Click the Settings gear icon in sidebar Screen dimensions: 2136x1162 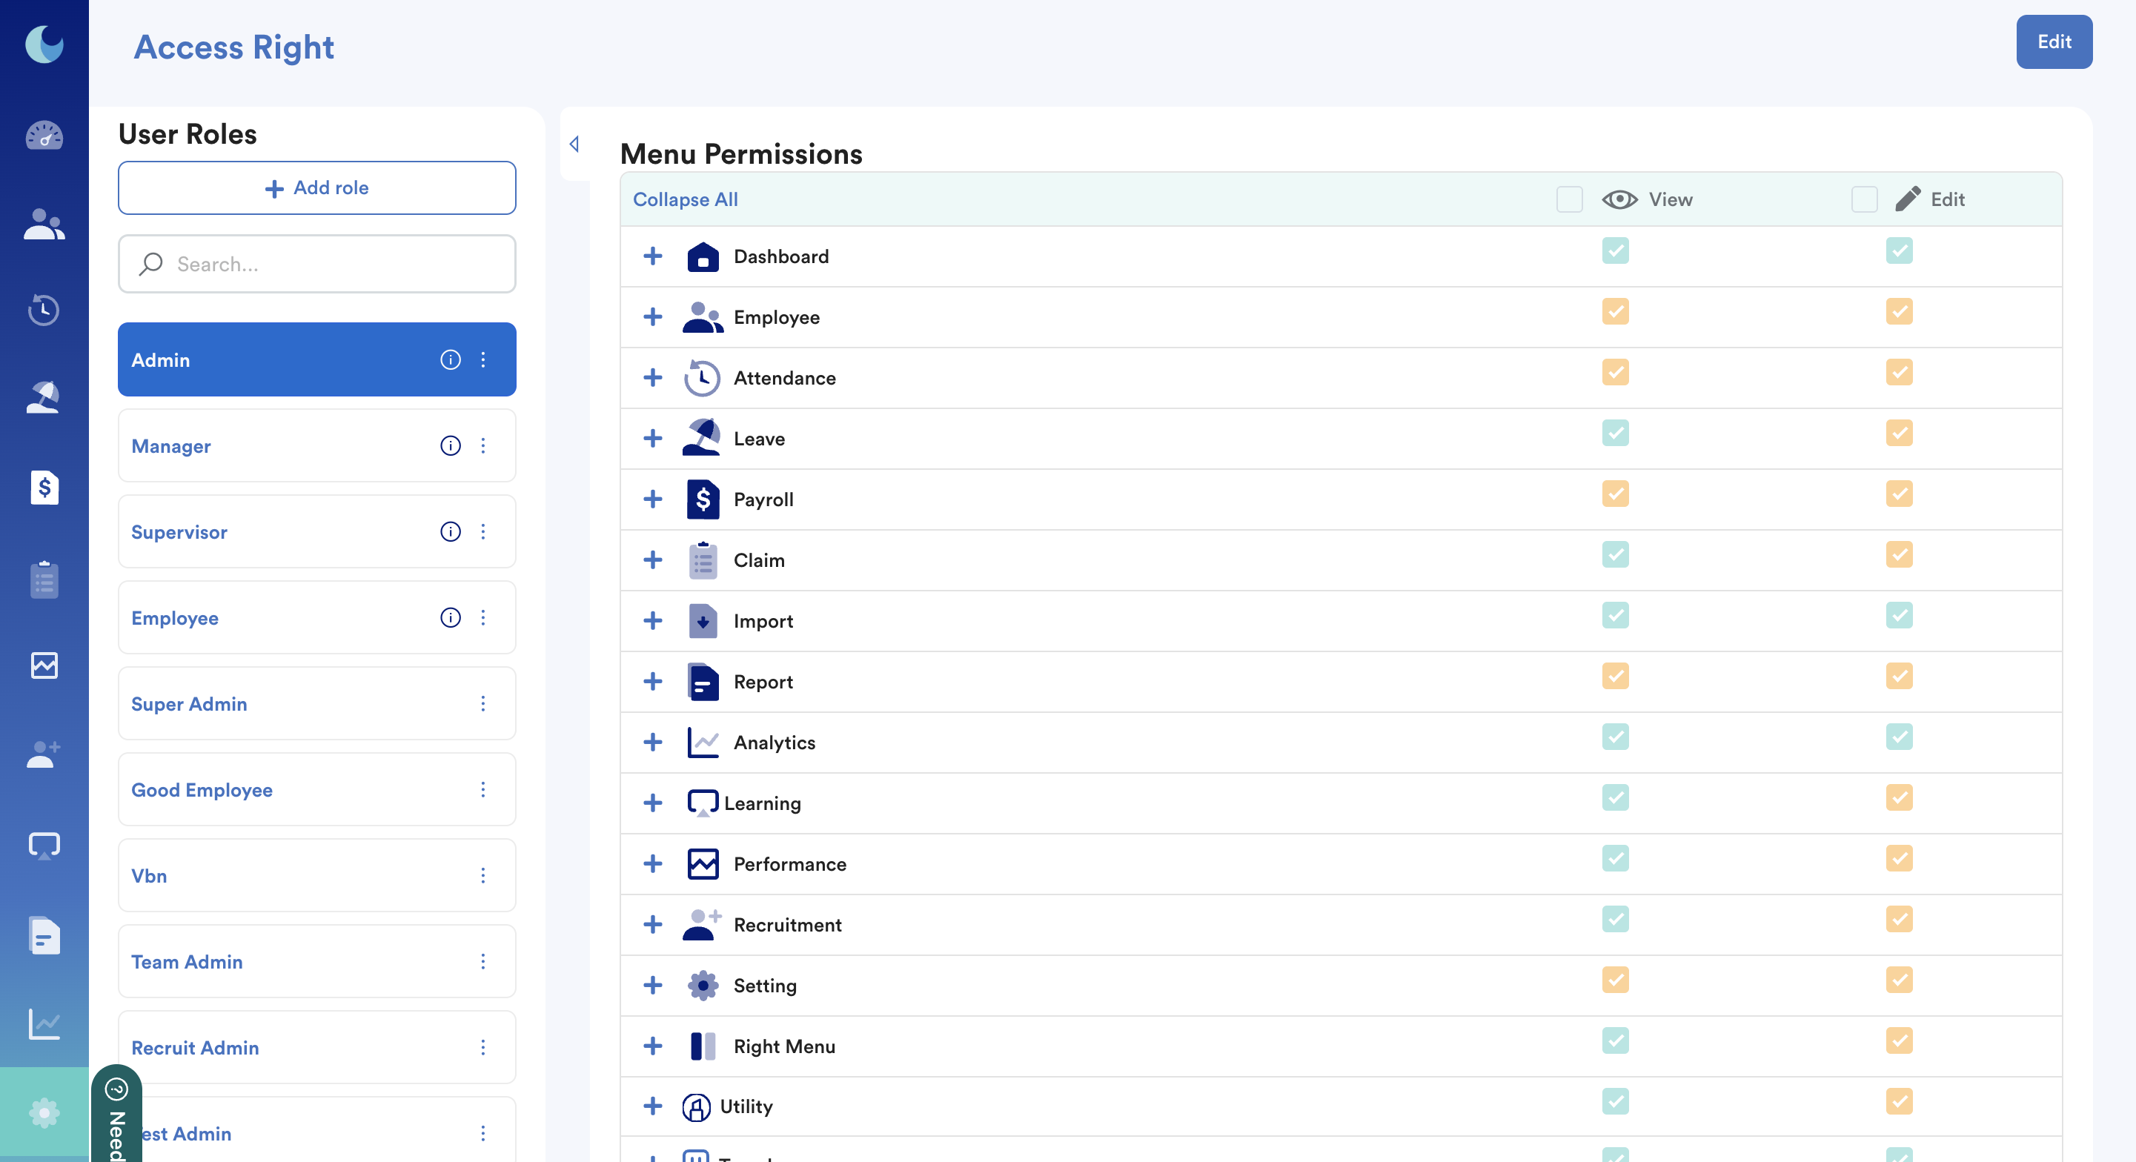(44, 1112)
